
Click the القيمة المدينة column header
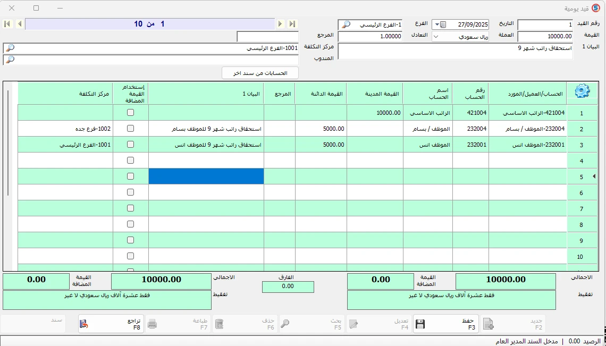click(375, 94)
